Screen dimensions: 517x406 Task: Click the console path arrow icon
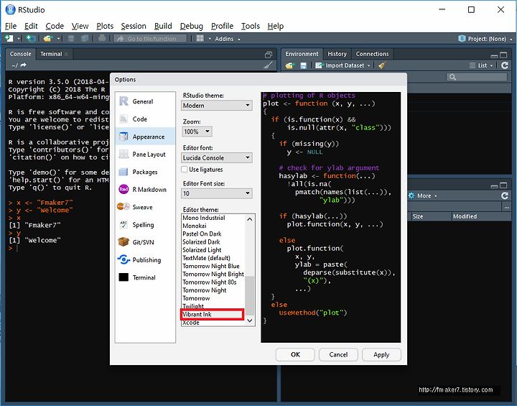pos(23,65)
